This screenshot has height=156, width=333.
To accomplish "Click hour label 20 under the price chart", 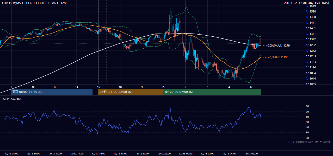I will [x=142, y=87].
